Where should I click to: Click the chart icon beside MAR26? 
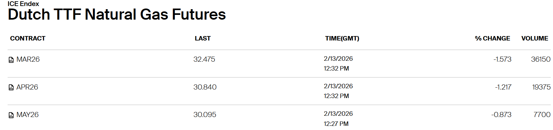point(11,60)
